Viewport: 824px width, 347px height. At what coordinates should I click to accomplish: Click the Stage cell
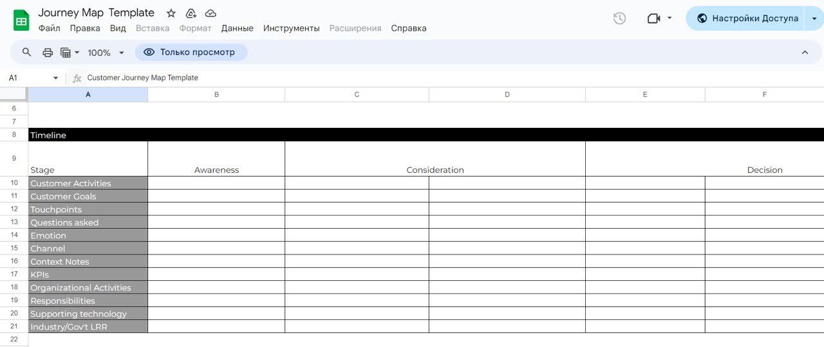pyautogui.click(x=88, y=159)
